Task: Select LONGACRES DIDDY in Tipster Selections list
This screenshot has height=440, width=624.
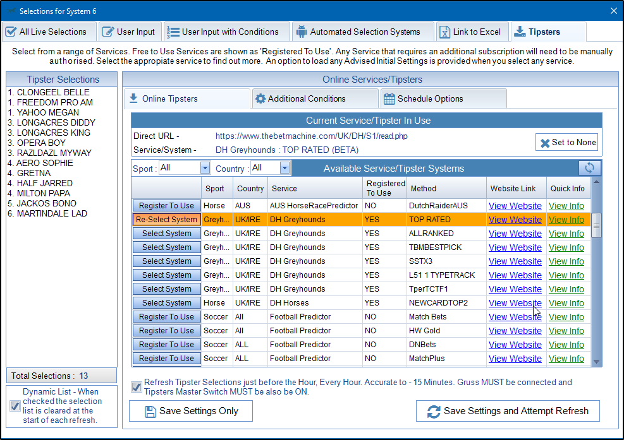Action: click(52, 122)
